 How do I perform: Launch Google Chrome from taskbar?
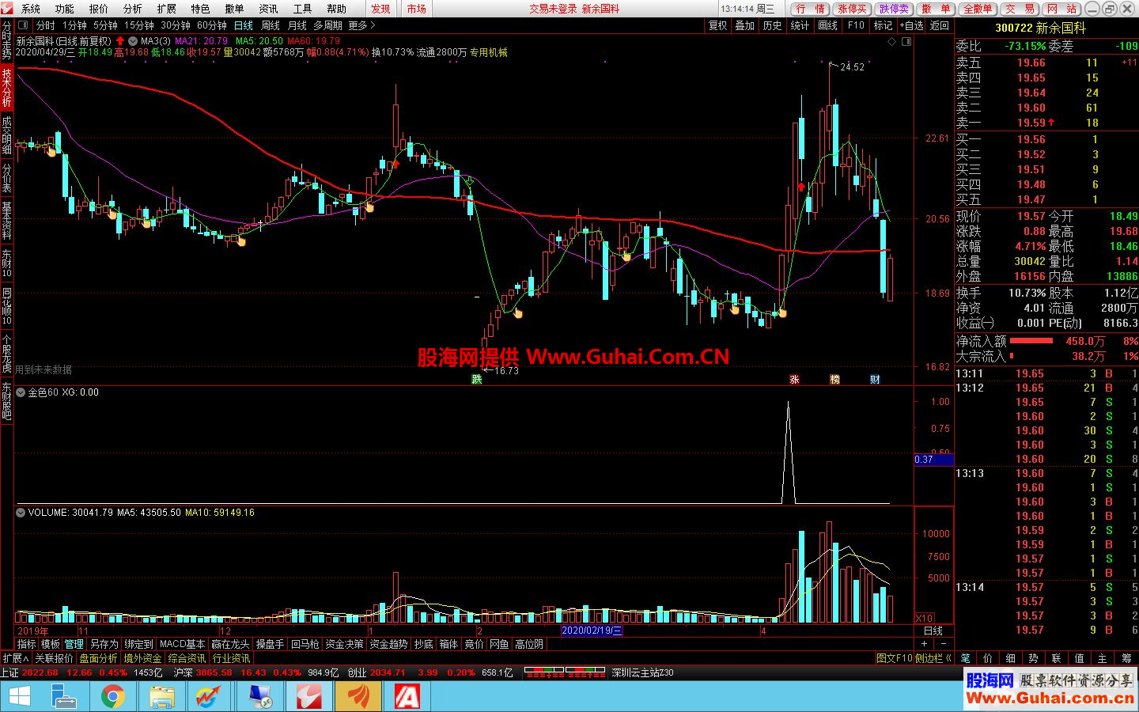click(112, 697)
